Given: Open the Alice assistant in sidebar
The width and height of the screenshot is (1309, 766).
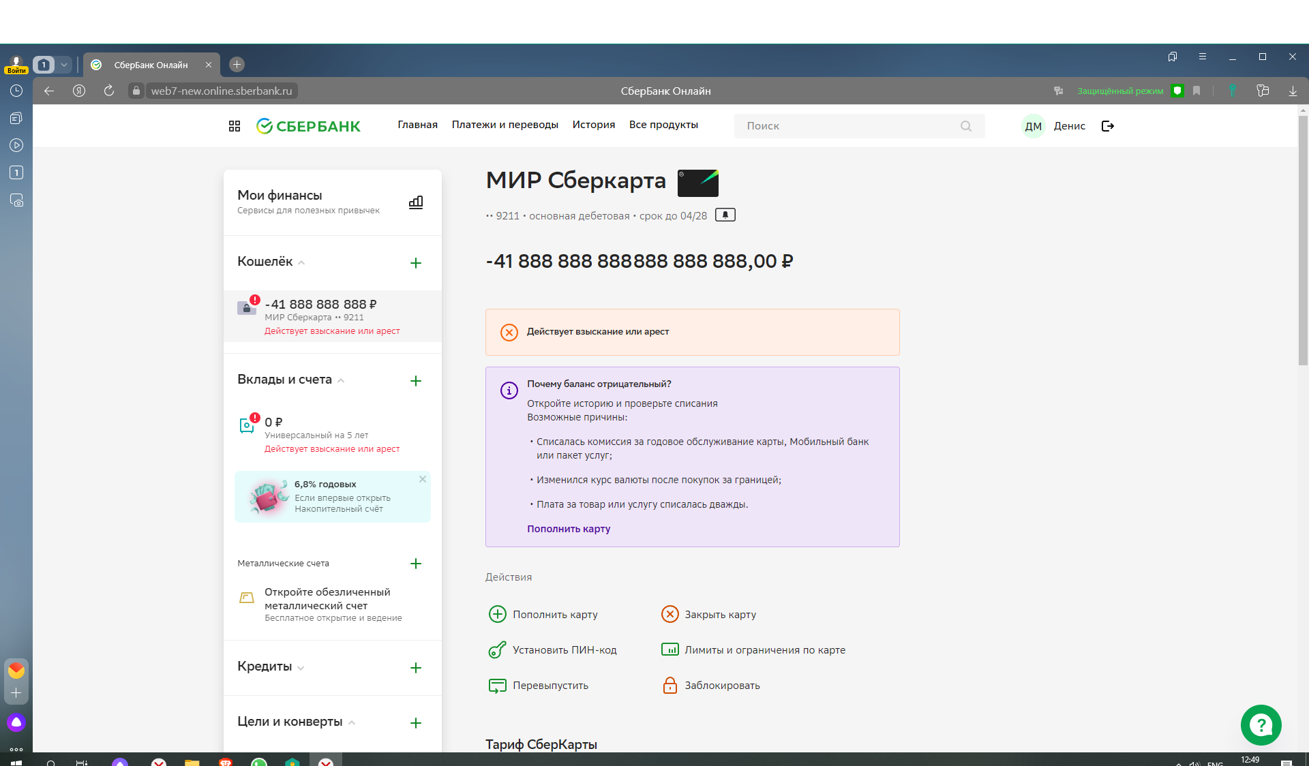Looking at the screenshot, I should (x=16, y=722).
